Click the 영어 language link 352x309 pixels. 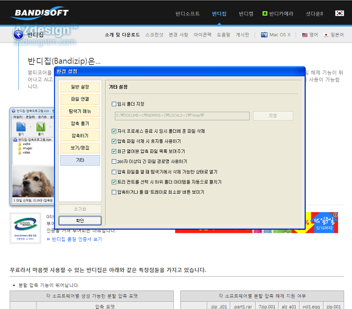pos(314,35)
